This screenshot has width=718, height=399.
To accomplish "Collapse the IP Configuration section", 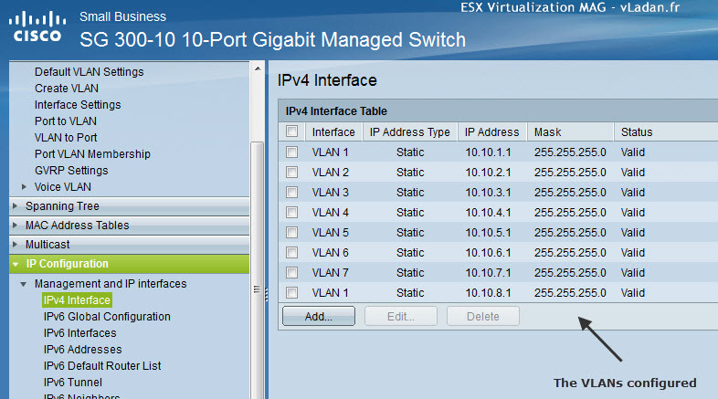I will click(x=16, y=264).
